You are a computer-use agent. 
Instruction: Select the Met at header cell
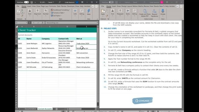[x=86, y=39]
